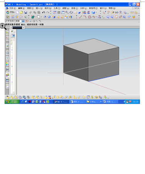Image resolution: width=145 pixels, height=174 pixels.
Task: Open the 帮助 (Help) menu
Action: click(112, 8)
